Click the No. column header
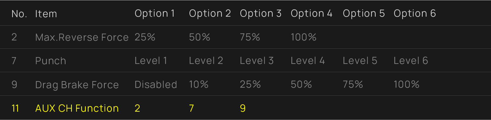This screenshot has width=491, height=120. (19, 14)
